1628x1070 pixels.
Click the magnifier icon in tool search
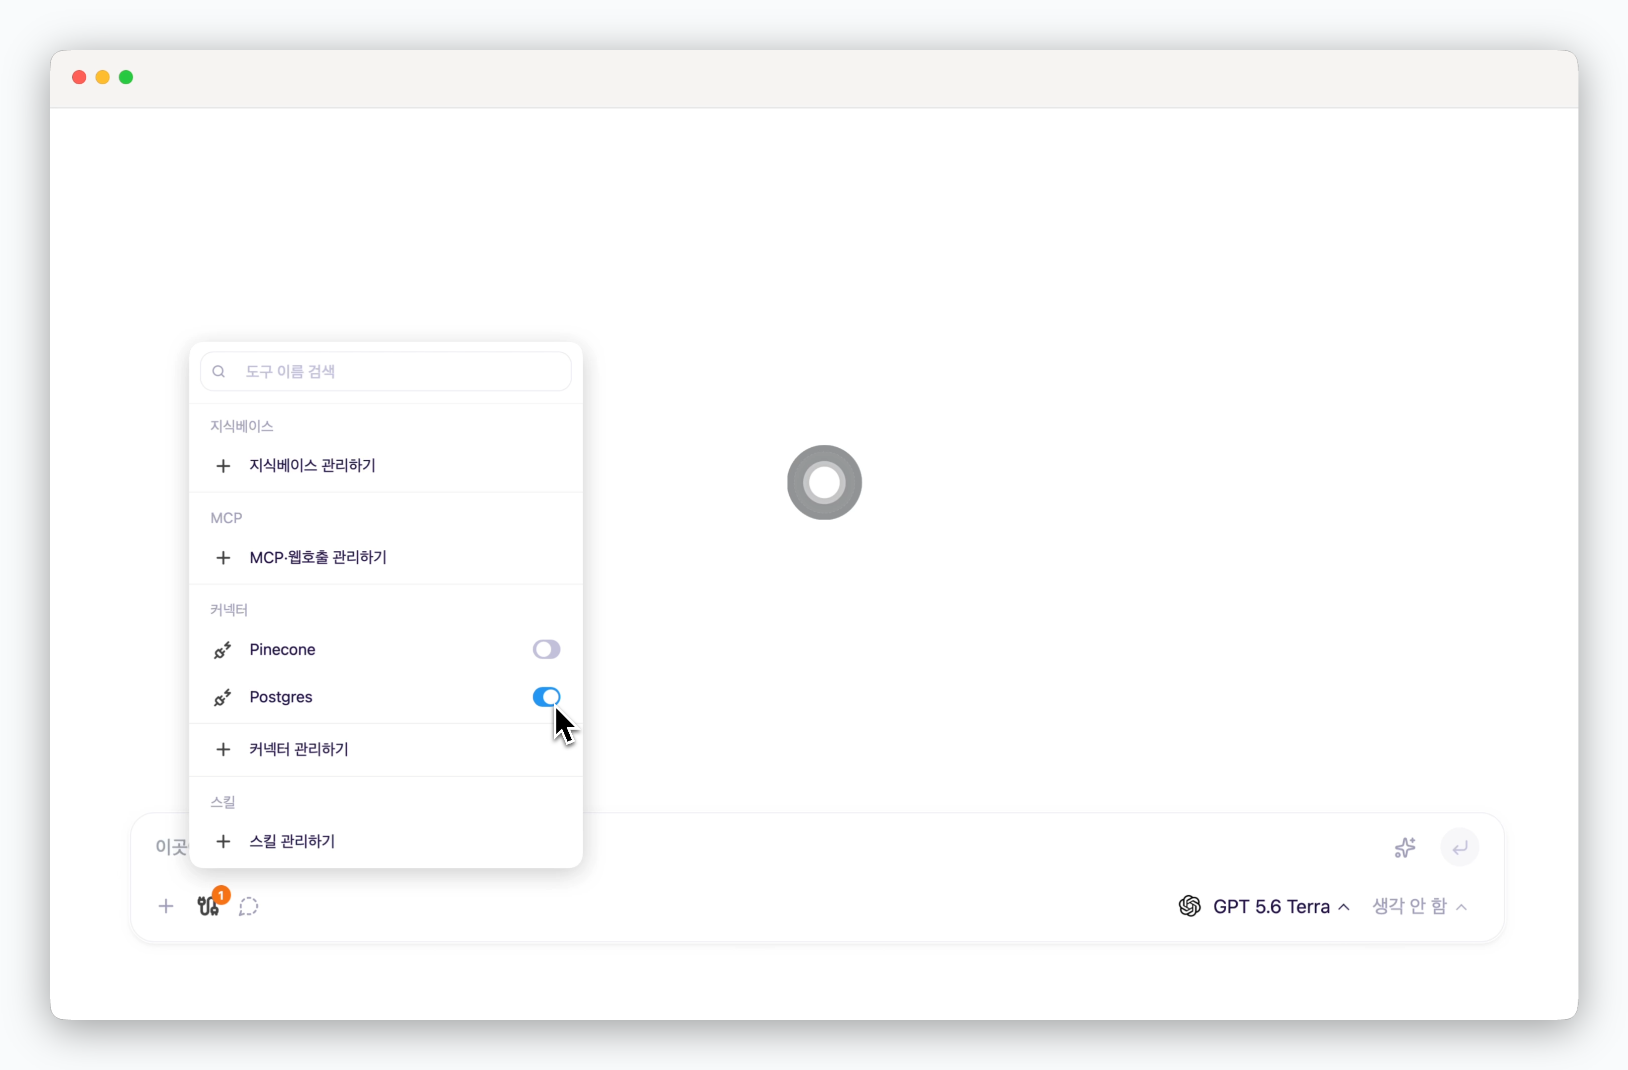click(x=219, y=372)
